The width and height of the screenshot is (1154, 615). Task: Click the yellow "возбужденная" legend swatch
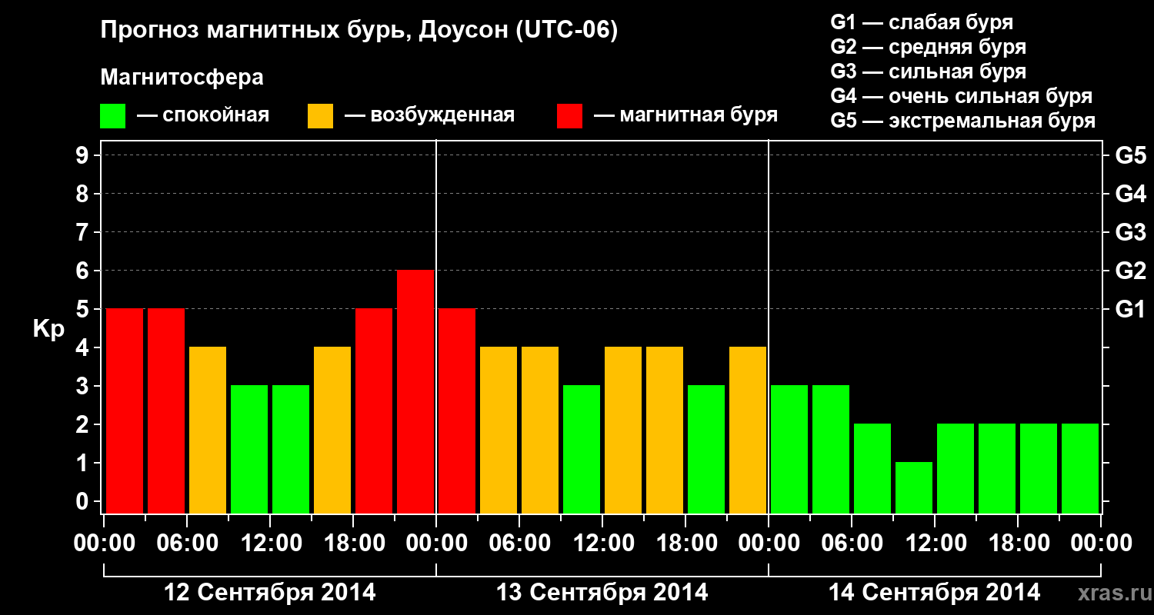[x=321, y=116]
